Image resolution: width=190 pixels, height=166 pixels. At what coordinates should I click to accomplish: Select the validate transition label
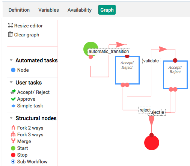click(151, 61)
